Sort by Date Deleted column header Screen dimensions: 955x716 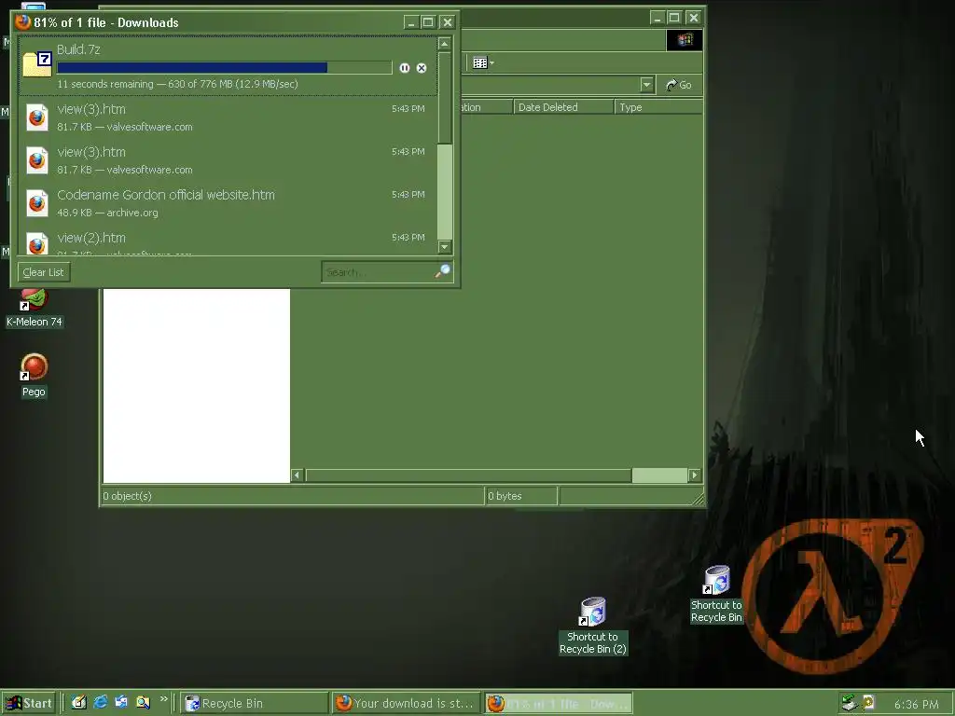click(x=563, y=107)
